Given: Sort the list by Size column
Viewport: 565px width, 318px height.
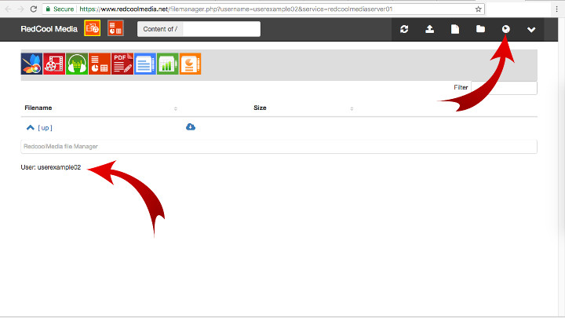Looking at the screenshot, I should pos(260,108).
